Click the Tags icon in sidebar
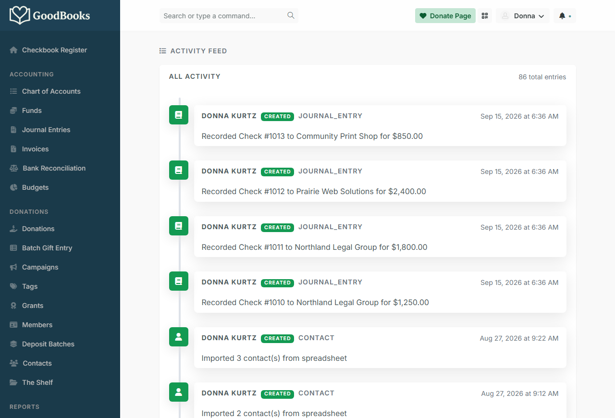Screen dimensions: 615x418 click(x=13, y=286)
